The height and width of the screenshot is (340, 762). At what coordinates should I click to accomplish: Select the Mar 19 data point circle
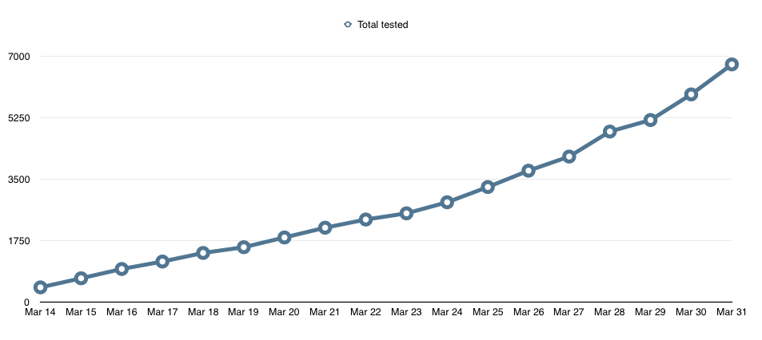[x=244, y=247]
